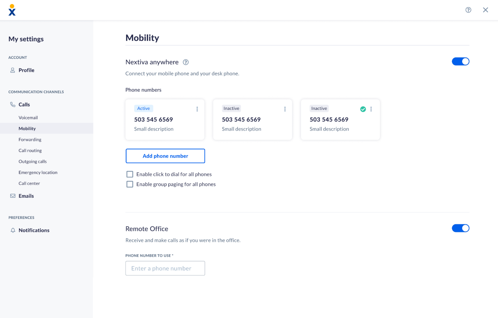
Task: Check Enable group paging for all phones
Action: pos(130,184)
